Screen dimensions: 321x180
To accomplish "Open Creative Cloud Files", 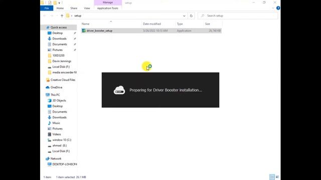I will pyautogui.click(x=63, y=80).
